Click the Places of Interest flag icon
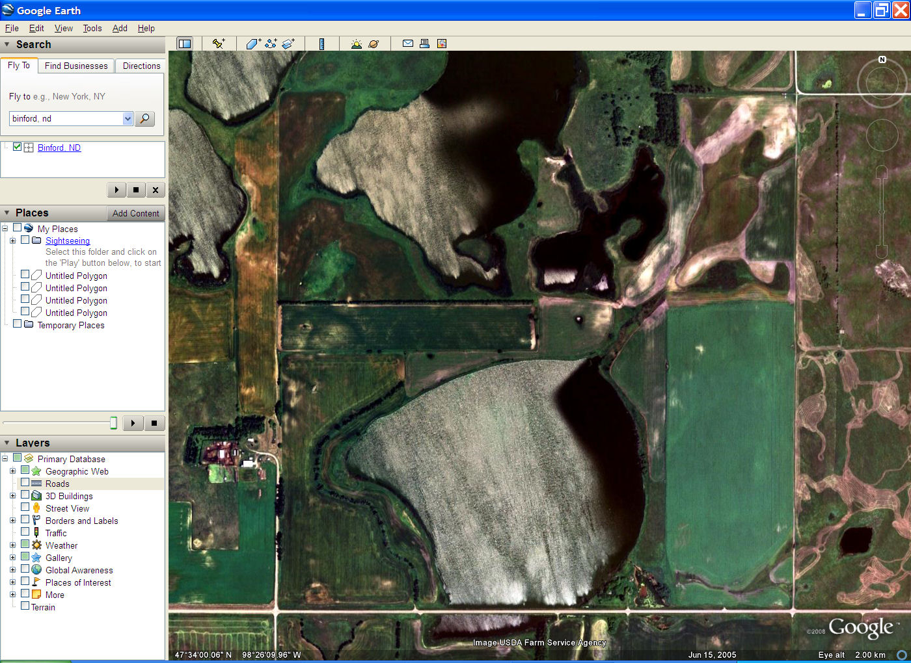Image resolution: width=911 pixels, height=663 pixels. [36, 582]
